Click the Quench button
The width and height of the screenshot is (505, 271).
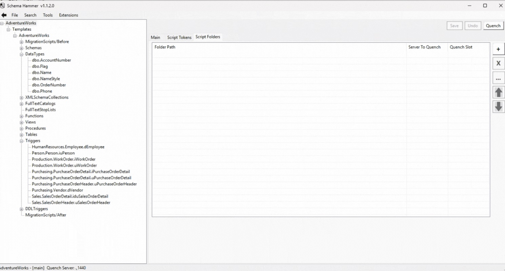[493, 25]
